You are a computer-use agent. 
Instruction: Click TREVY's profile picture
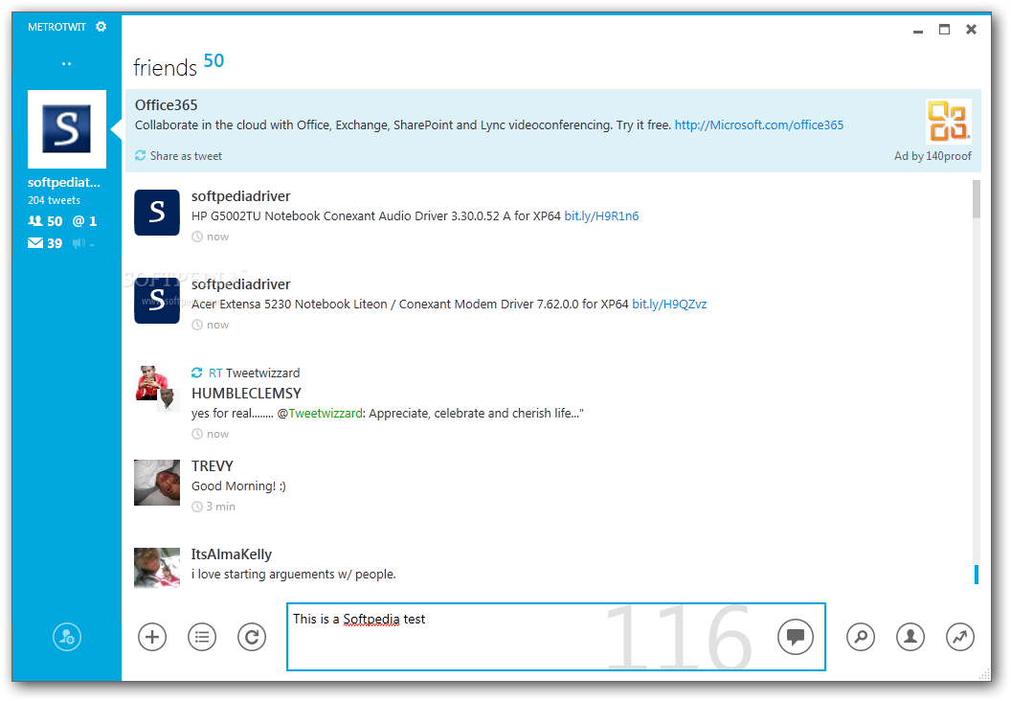[157, 483]
